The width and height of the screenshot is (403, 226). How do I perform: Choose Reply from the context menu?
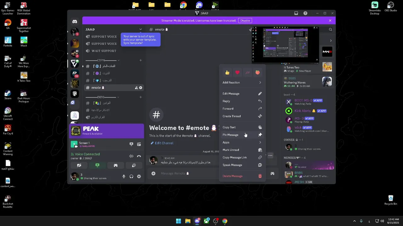click(x=242, y=101)
